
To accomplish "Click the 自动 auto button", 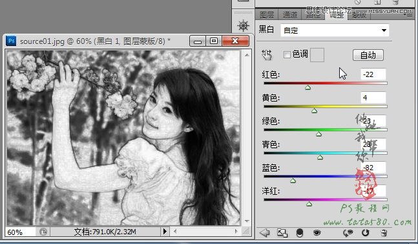I will point(368,55).
